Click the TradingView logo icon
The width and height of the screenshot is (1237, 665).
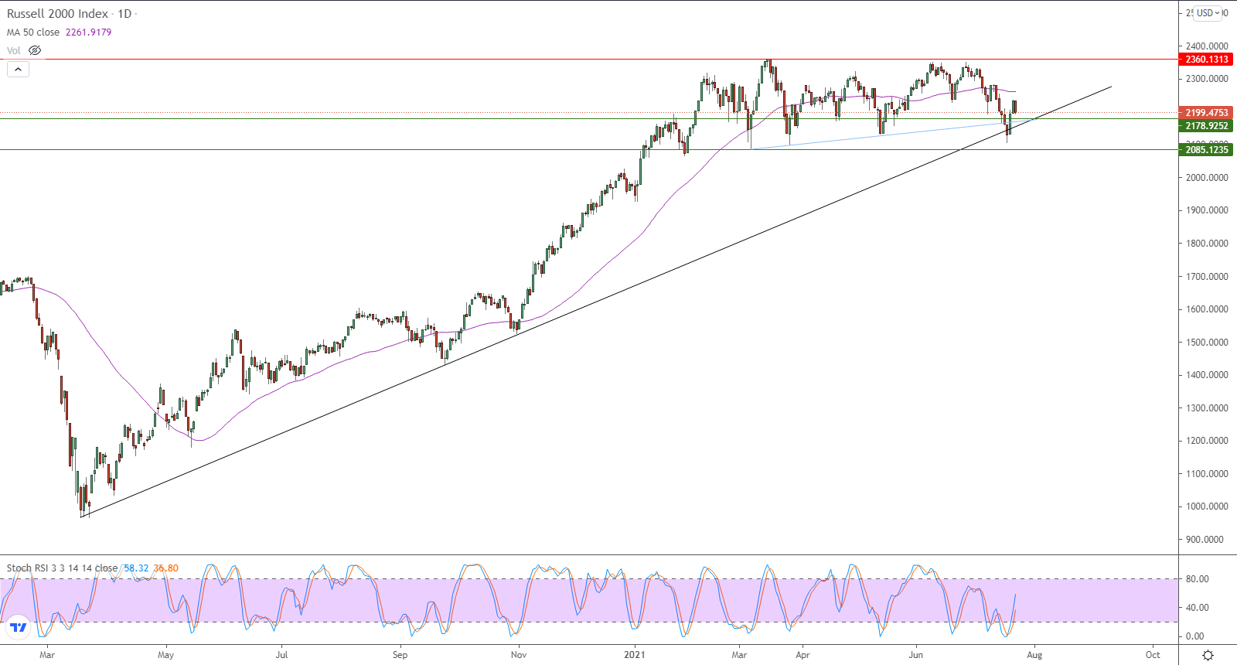19,627
